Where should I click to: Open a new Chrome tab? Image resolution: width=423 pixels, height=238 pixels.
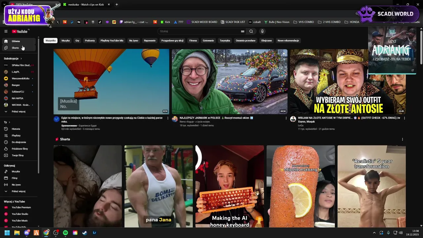117,5
